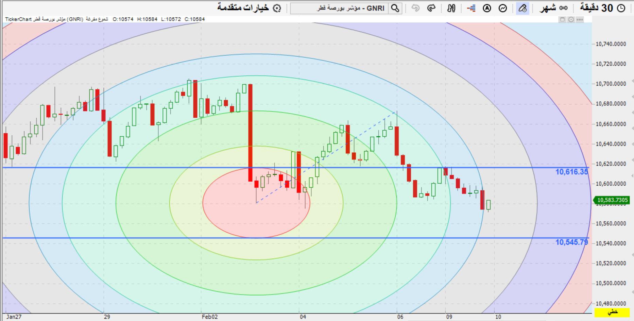Image resolution: width=634 pixels, height=321 pixels.
Task: Click the H:10584 high value text
Action: click(147, 19)
